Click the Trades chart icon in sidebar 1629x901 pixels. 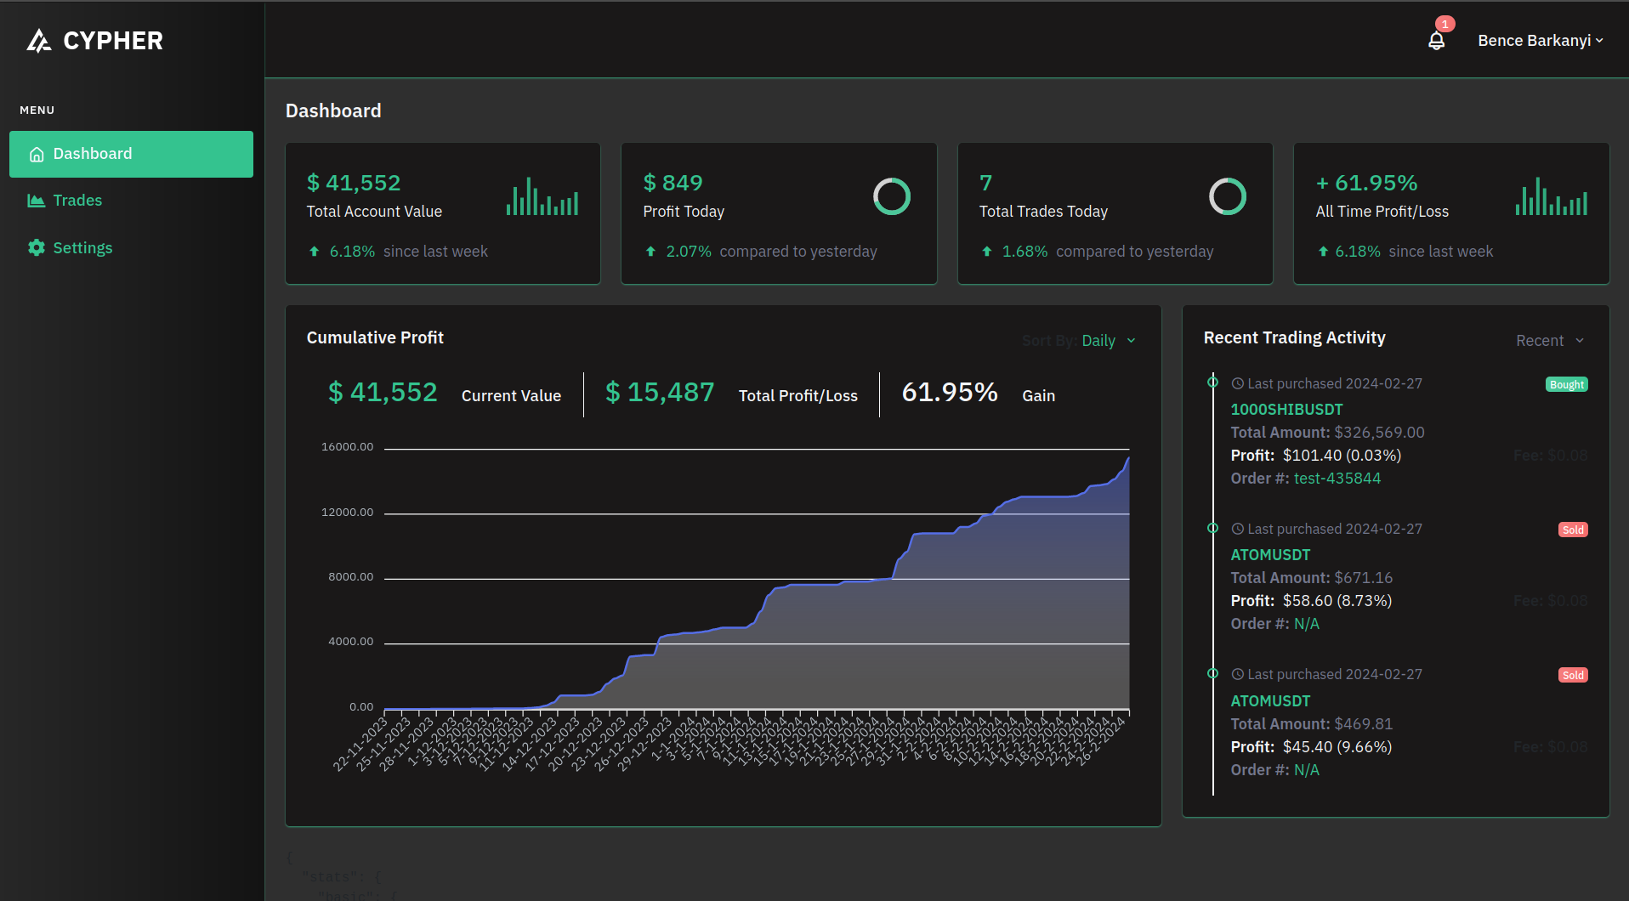(37, 201)
